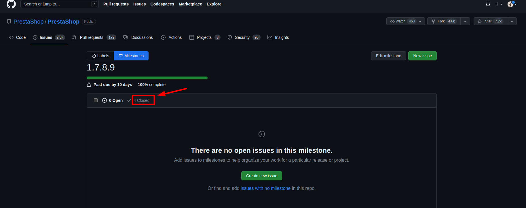Viewport: 526px width, 208px height.
Task: Open issues with no milestone link
Action: (x=265, y=188)
